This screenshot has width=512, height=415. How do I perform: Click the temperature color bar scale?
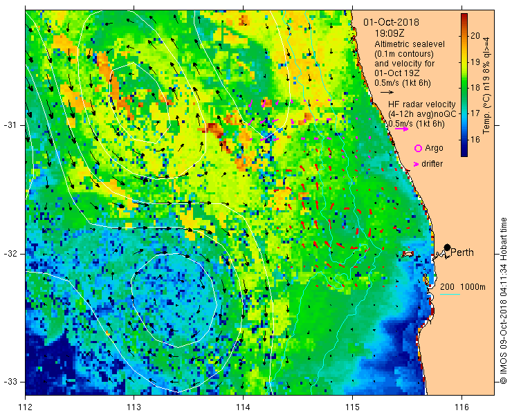click(x=464, y=85)
